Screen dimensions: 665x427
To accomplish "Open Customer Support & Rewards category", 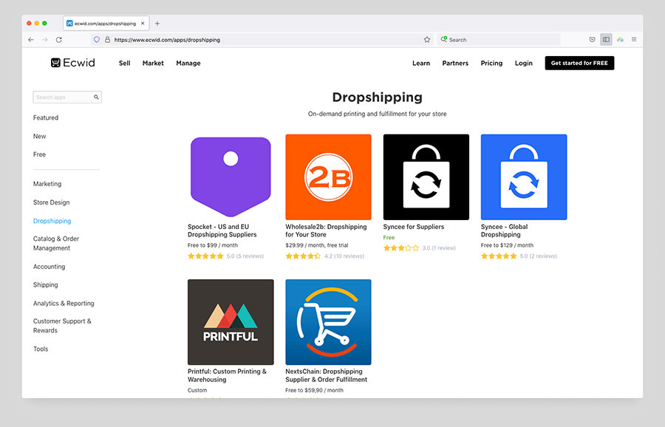I will point(62,326).
